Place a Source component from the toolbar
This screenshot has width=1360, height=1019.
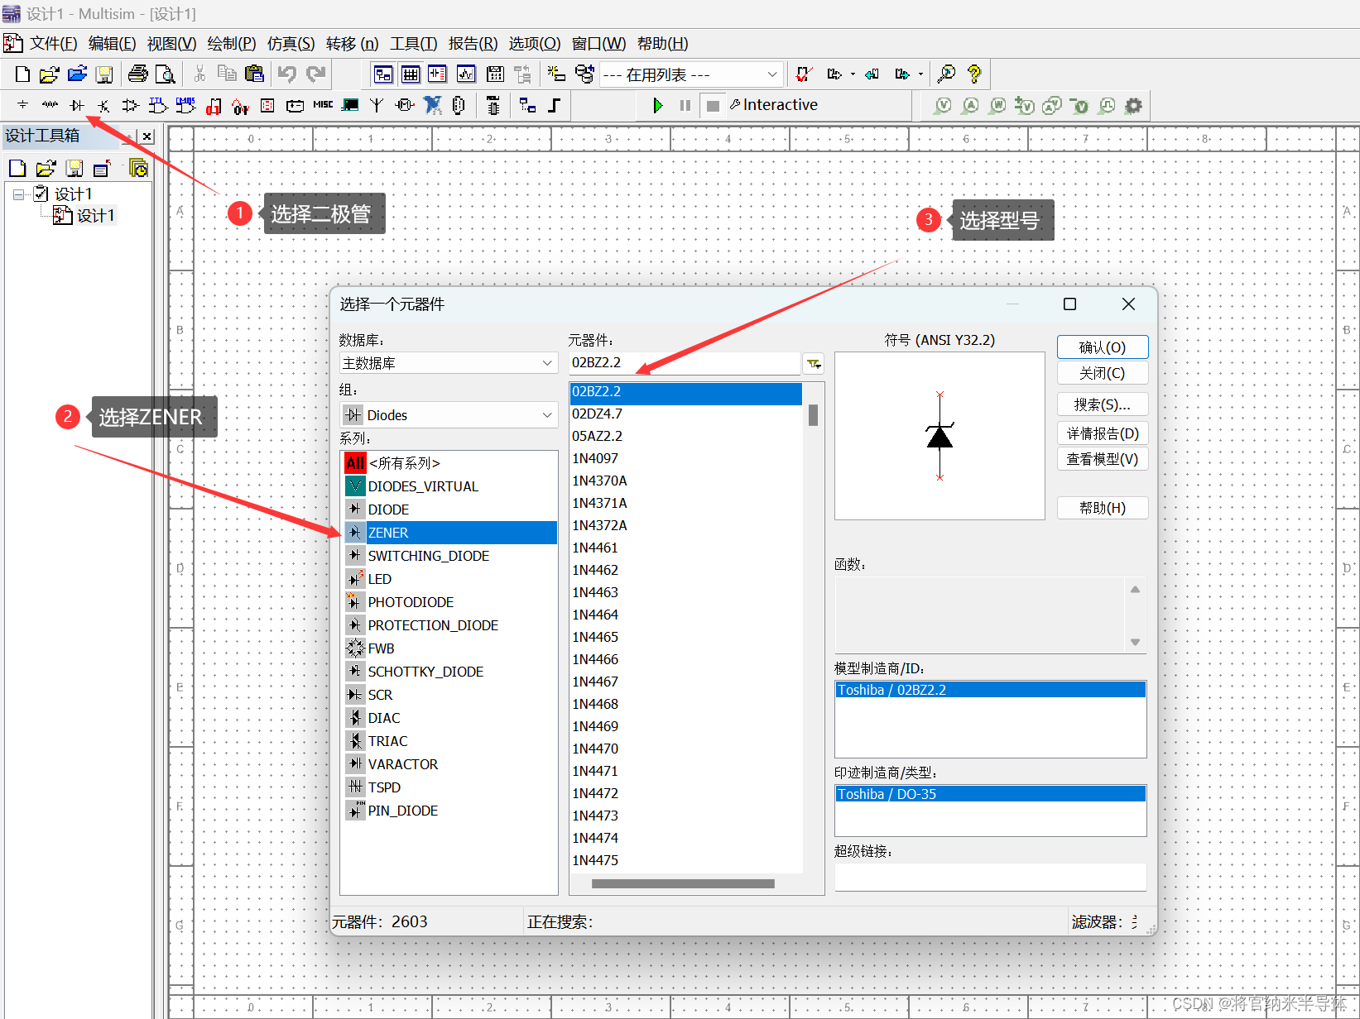(x=22, y=105)
